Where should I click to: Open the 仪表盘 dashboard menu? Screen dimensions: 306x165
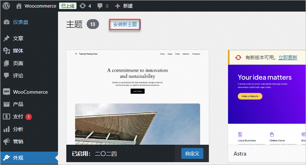tap(20, 22)
